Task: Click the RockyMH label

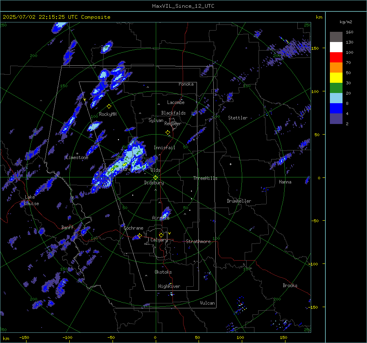Action: coord(108,114)
